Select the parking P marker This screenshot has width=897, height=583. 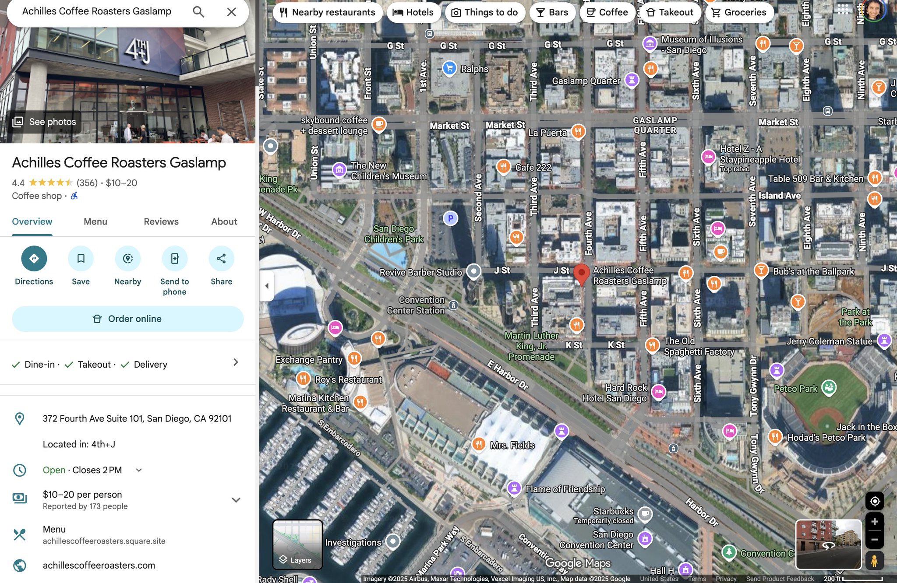(x=450, y=218)
